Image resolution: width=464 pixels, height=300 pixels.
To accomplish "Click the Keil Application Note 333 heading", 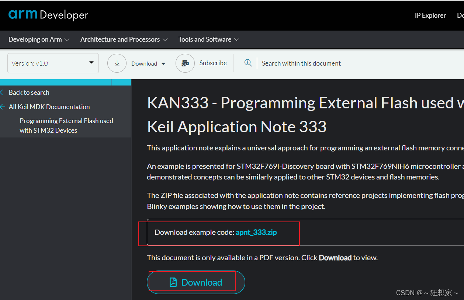I will click(x=237, y=127).
